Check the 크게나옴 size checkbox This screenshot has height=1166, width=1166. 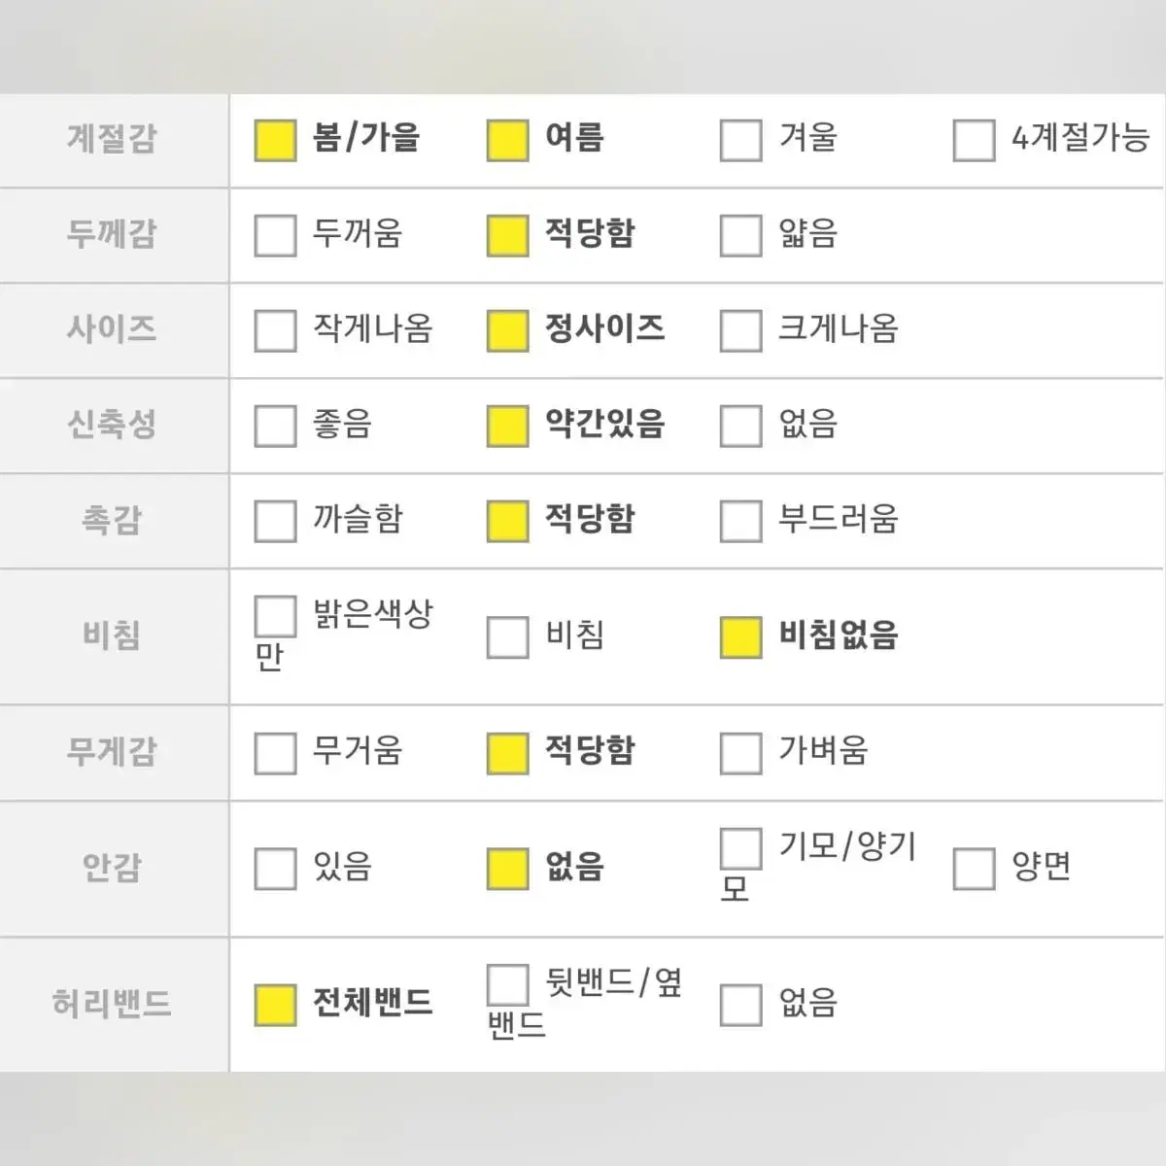coord(740,330)
